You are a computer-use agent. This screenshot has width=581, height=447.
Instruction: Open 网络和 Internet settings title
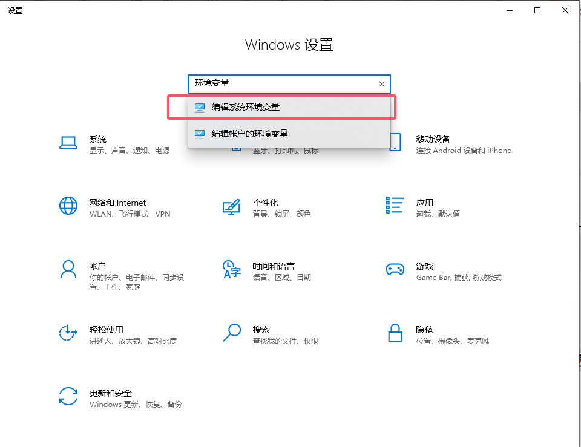[x=117, y=203]
